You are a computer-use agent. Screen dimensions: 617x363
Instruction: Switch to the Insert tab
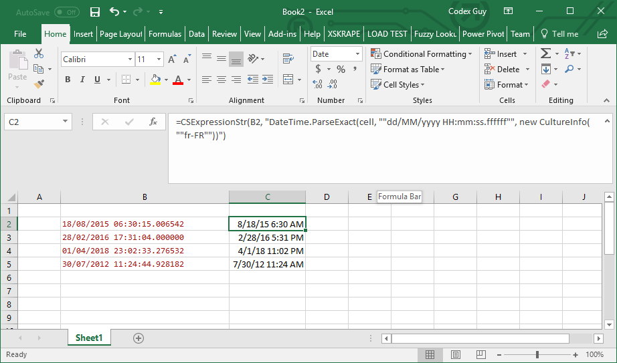(83, 34)
